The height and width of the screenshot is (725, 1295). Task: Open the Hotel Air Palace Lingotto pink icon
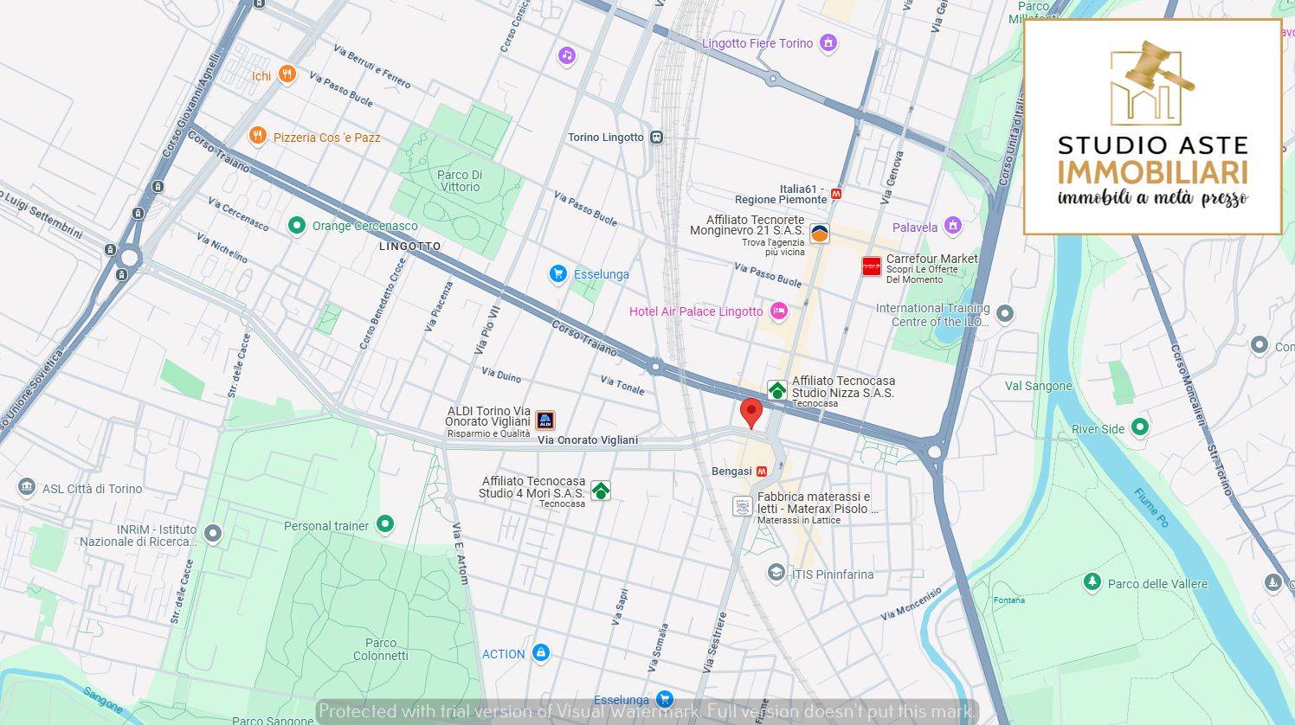click(777, 311)
